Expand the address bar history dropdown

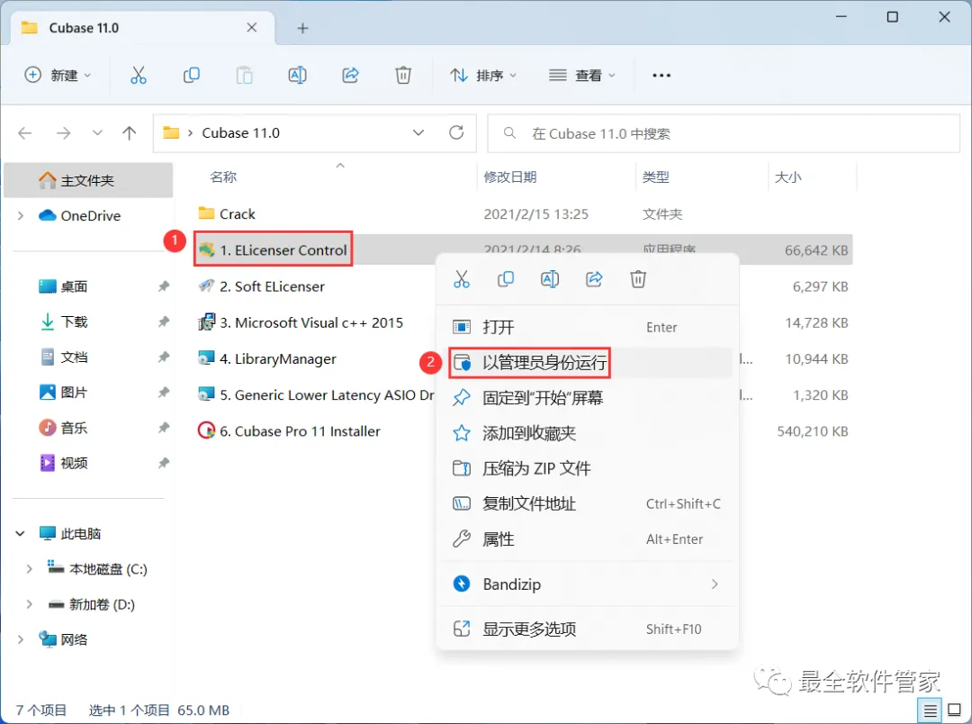(x=418, y=132)
